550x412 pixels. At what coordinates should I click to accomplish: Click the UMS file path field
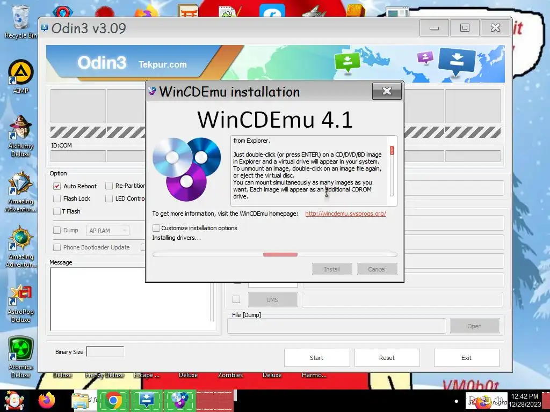(402, 300)
